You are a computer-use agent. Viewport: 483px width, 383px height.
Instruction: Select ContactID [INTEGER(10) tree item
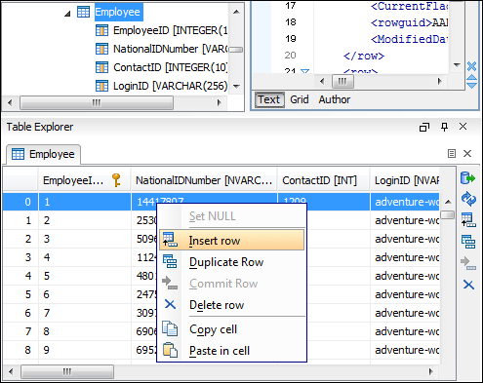(x=171, y=67)
